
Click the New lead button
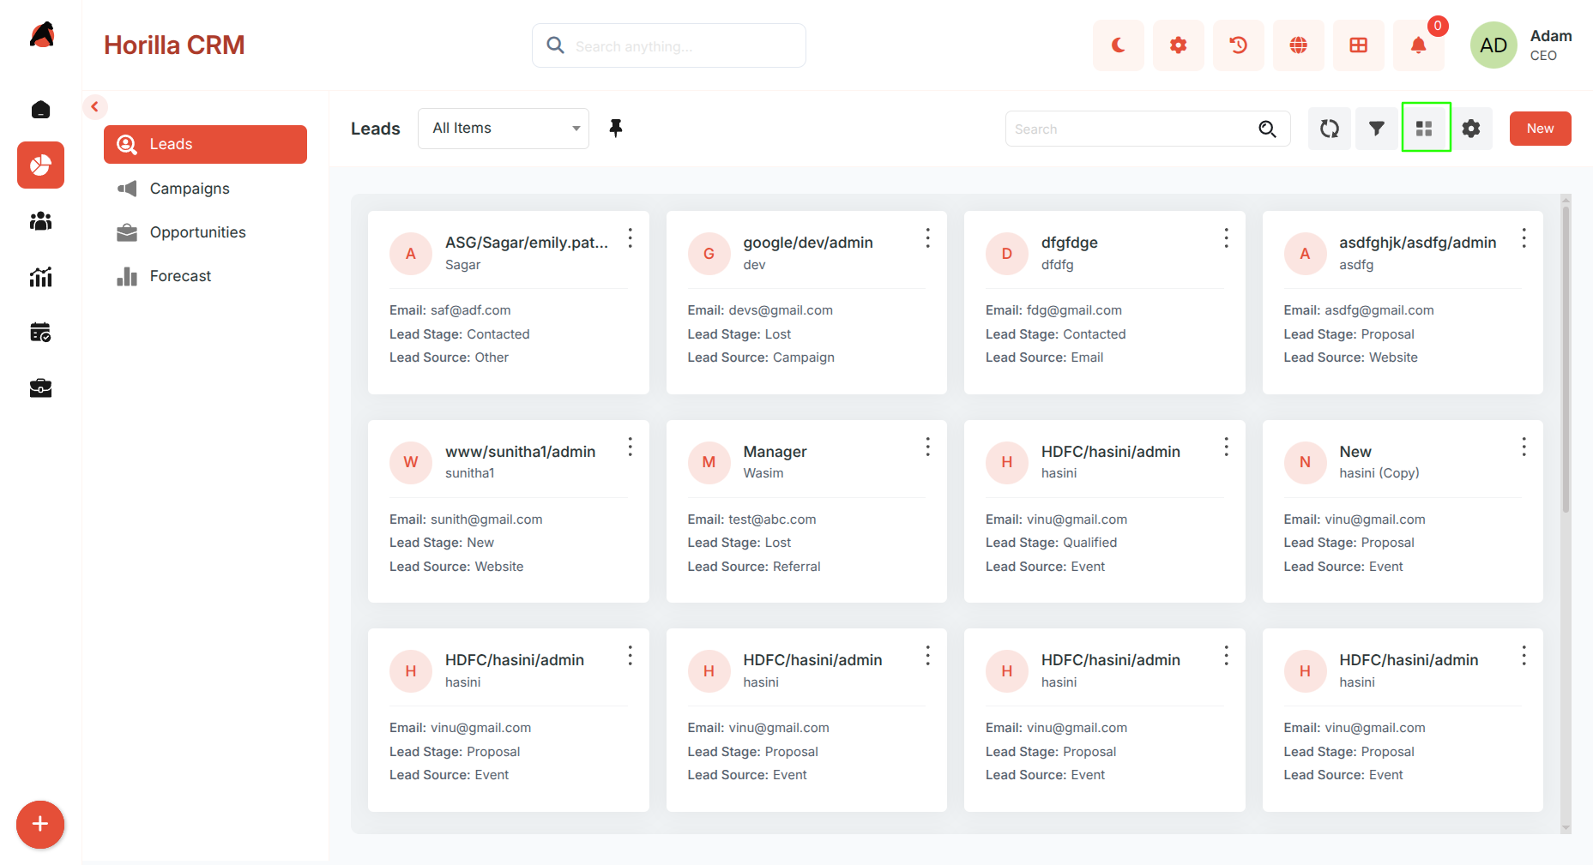(1540, 129)
